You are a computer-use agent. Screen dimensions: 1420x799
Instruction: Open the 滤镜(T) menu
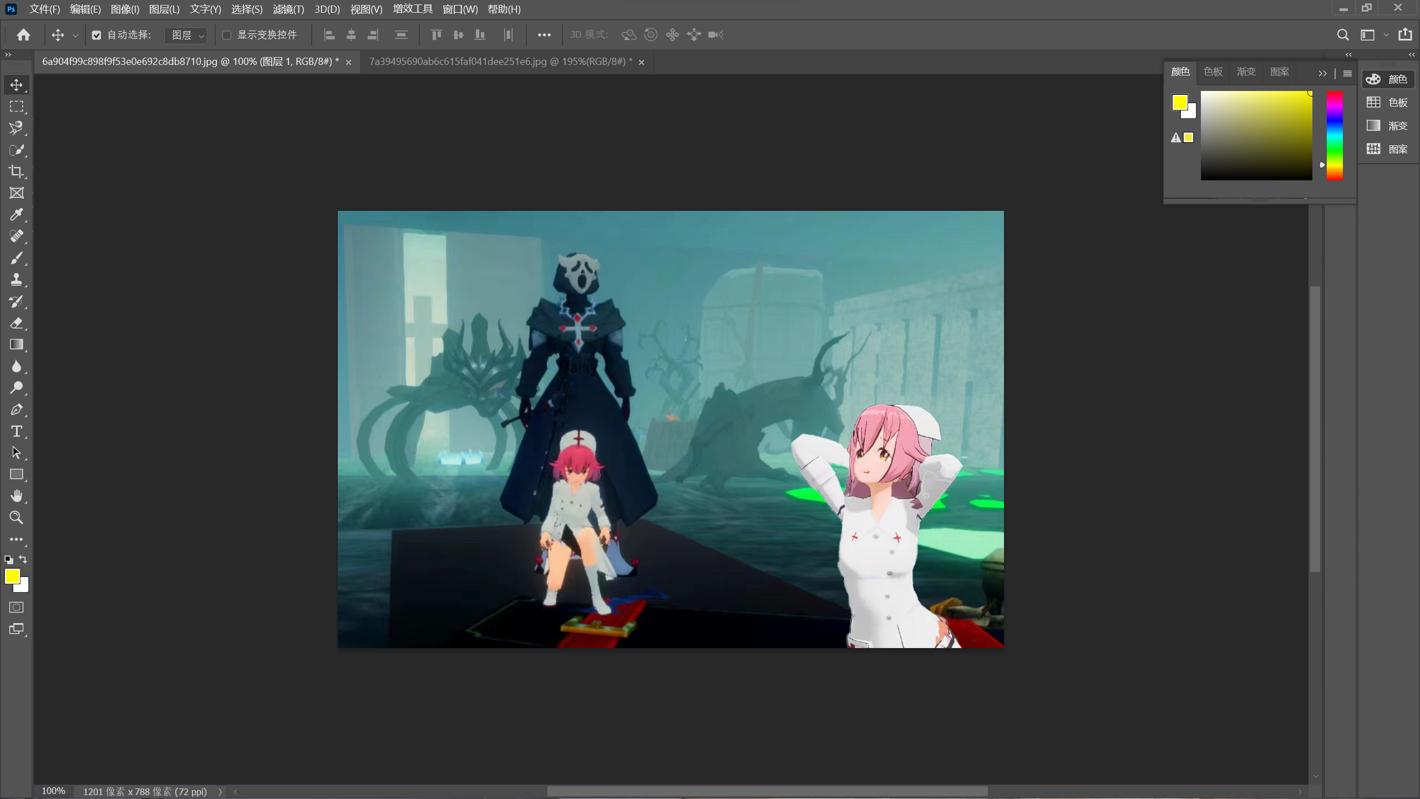pos(288,9)
